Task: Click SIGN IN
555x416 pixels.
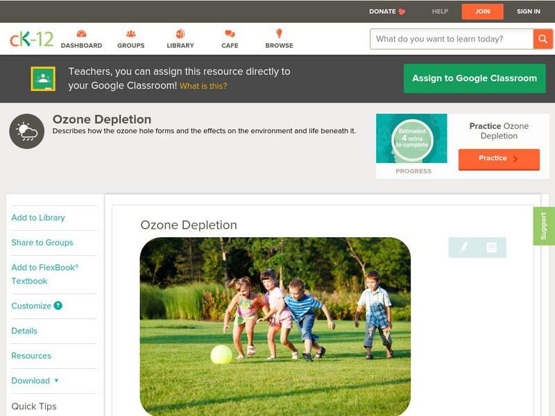Action: [529, 11]
